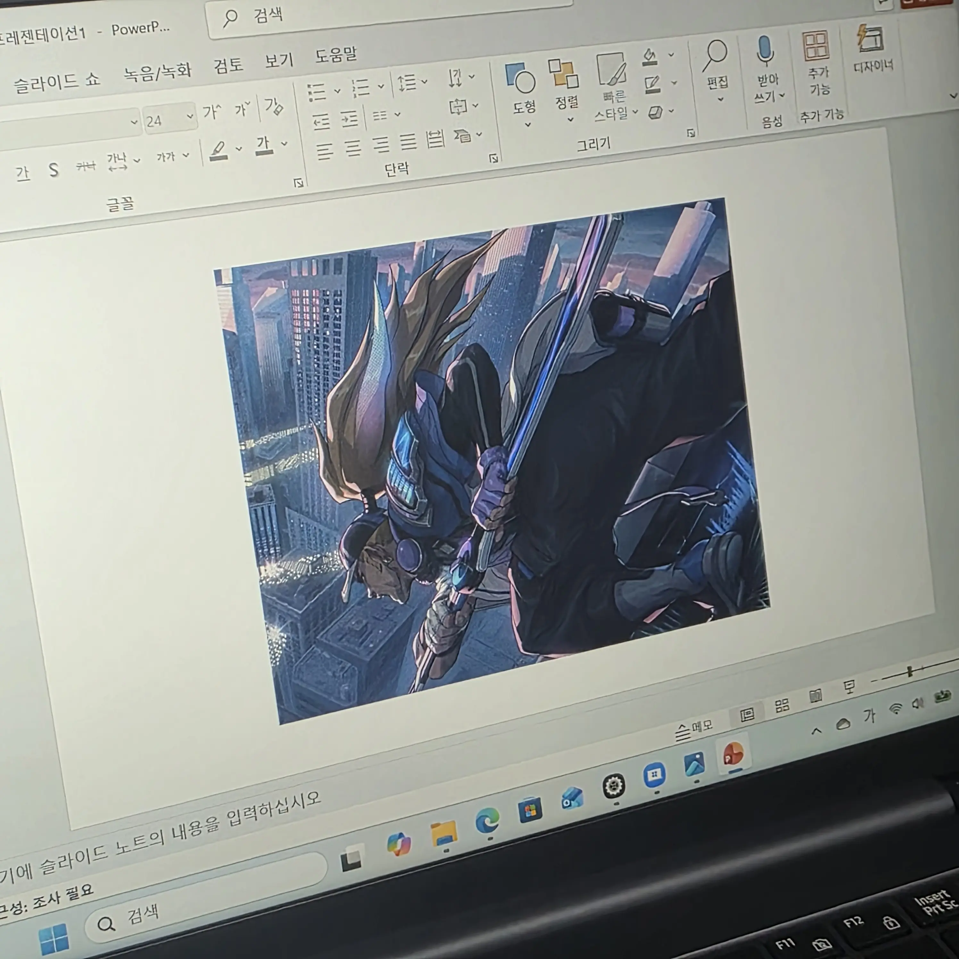Switch to the View (보기) tab

click(x=279, y=60)
